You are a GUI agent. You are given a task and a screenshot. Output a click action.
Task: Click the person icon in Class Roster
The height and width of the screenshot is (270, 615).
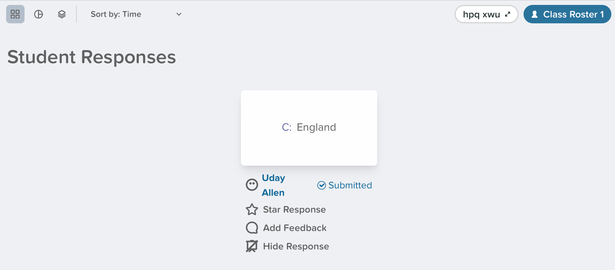point(535,14)
